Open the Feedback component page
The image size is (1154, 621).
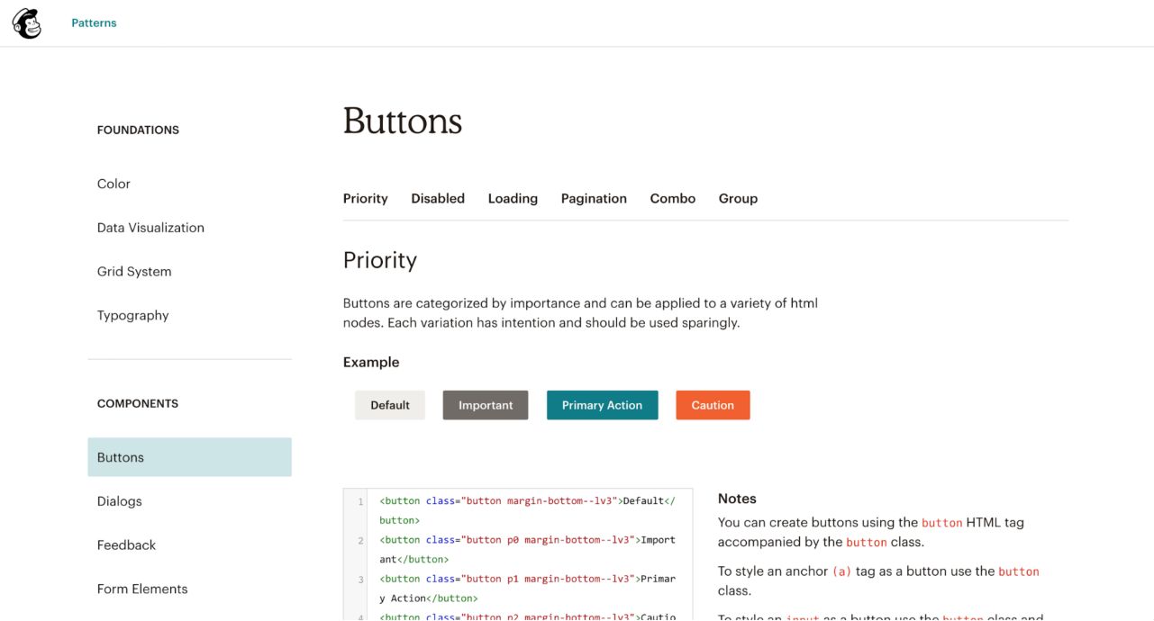tap(126, 544)
